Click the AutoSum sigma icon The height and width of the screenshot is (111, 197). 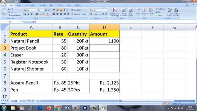tap(157, 9)
